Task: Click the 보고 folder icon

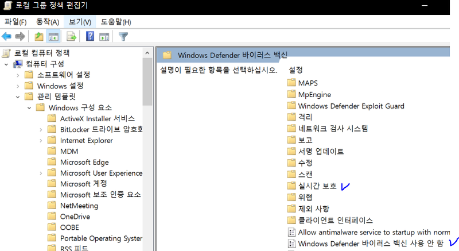Action: (x=291, y=140)
